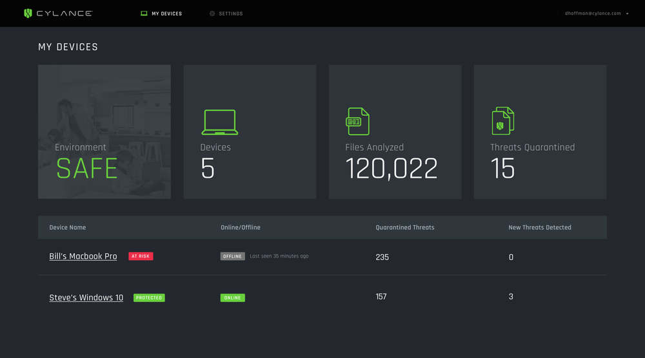Click the dhoffman@cylance.com account email
The image size is (645, 358).
(593, 14)
